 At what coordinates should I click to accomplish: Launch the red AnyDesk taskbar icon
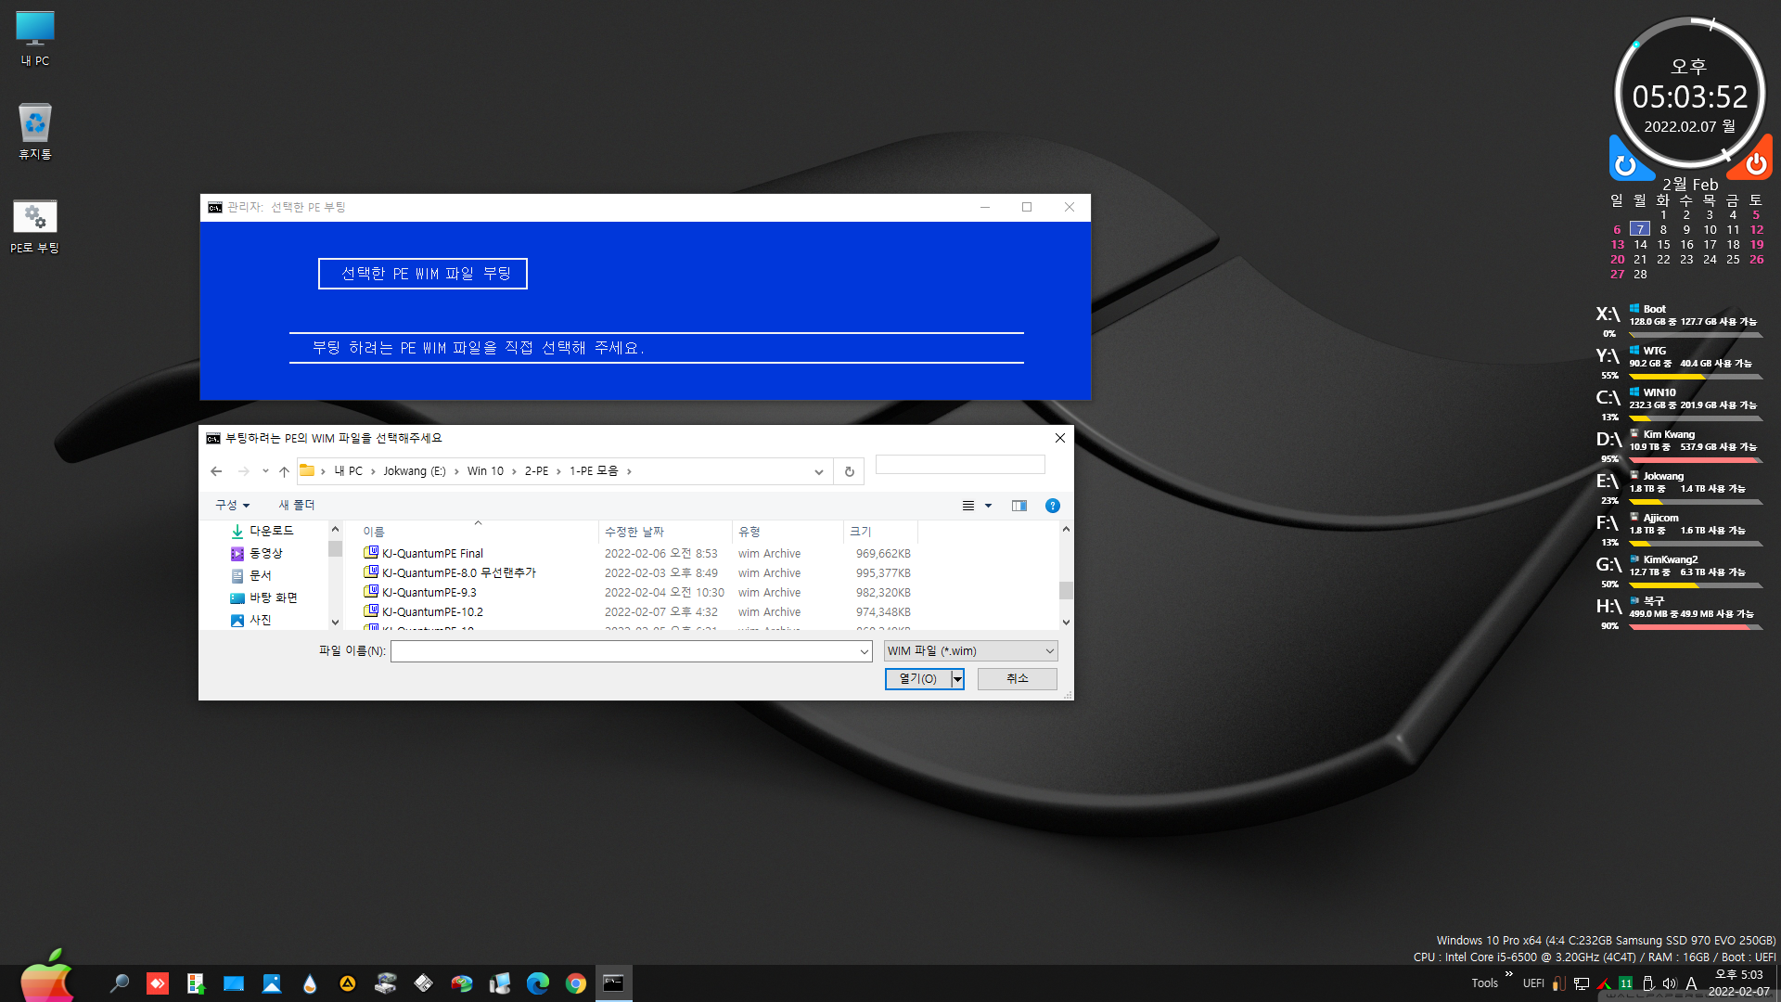pos(158,983)
